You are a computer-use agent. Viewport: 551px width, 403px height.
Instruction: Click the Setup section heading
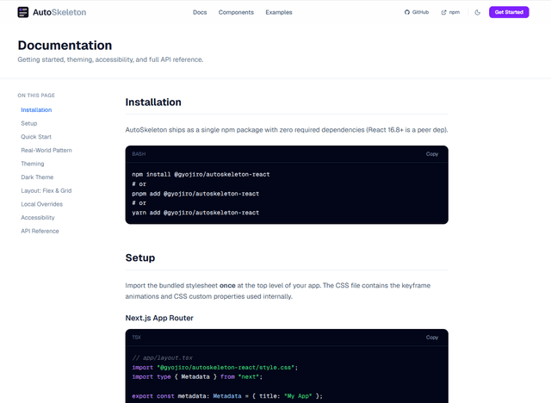click(x=140, y=257)
